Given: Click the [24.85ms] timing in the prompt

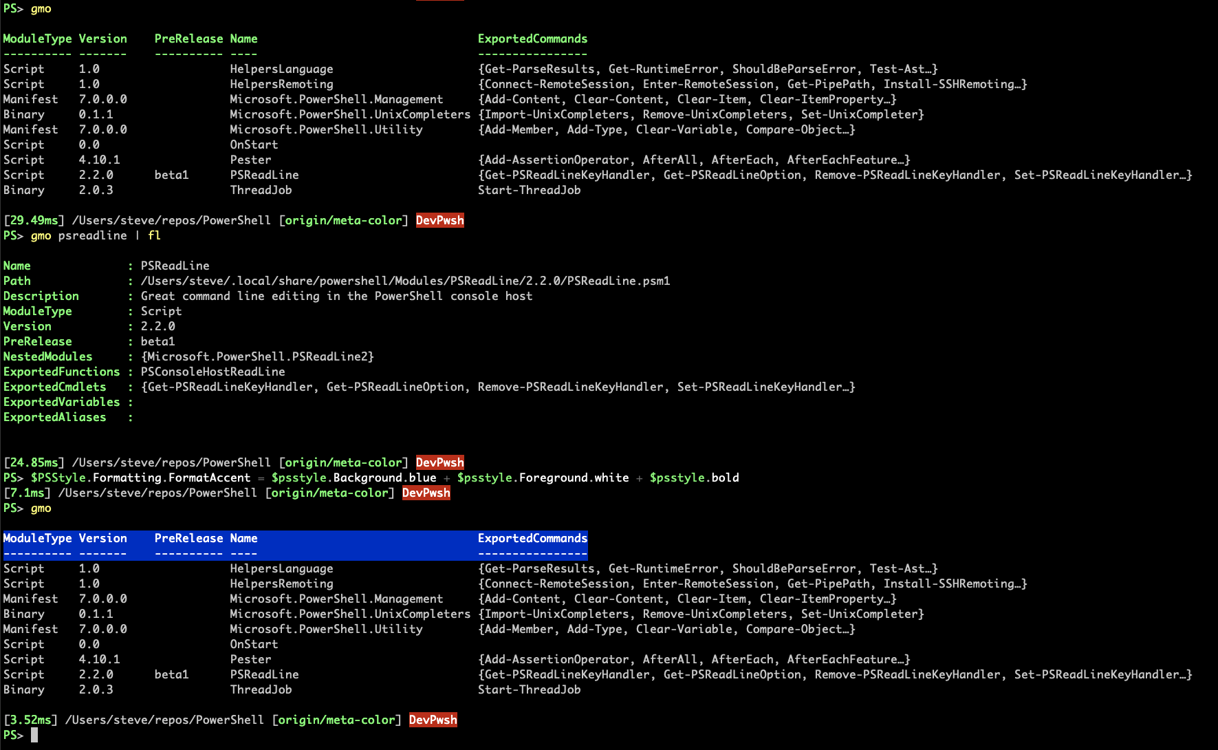Looking at the screenshot, I should click(x=34, y=462).
